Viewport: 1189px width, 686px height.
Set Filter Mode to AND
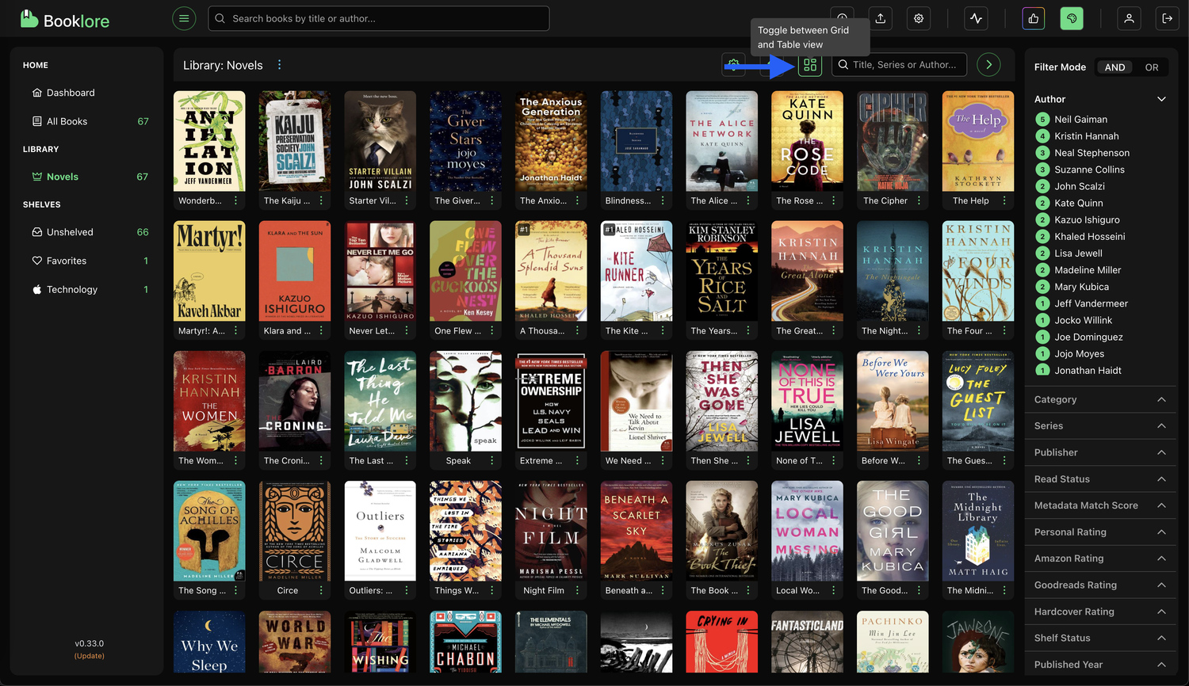coord(1114,67)
